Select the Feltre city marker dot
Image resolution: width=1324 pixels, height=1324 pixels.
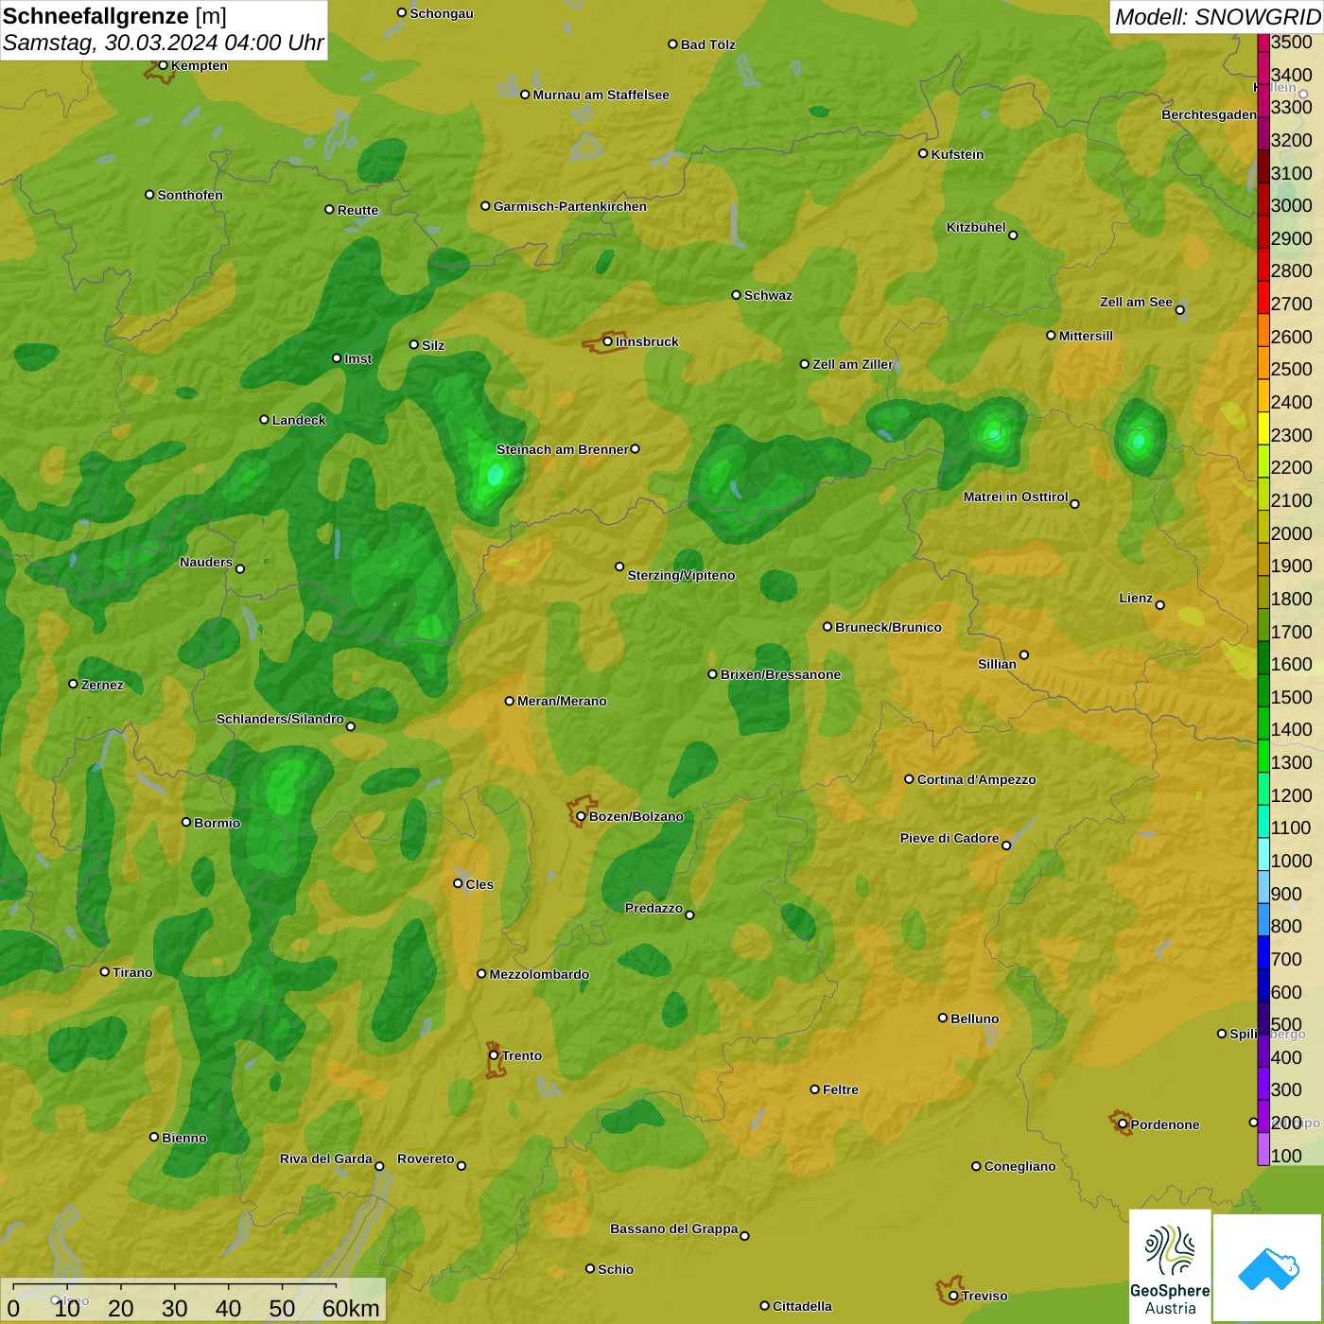point(814,1089)
